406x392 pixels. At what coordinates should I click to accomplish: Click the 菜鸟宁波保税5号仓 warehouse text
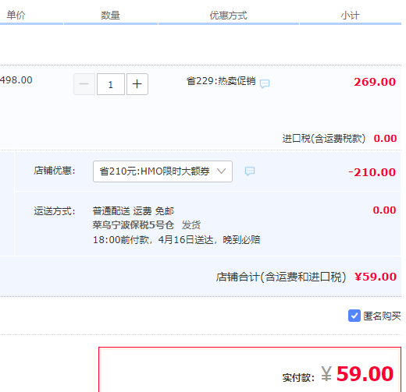(x=134, y=225)
